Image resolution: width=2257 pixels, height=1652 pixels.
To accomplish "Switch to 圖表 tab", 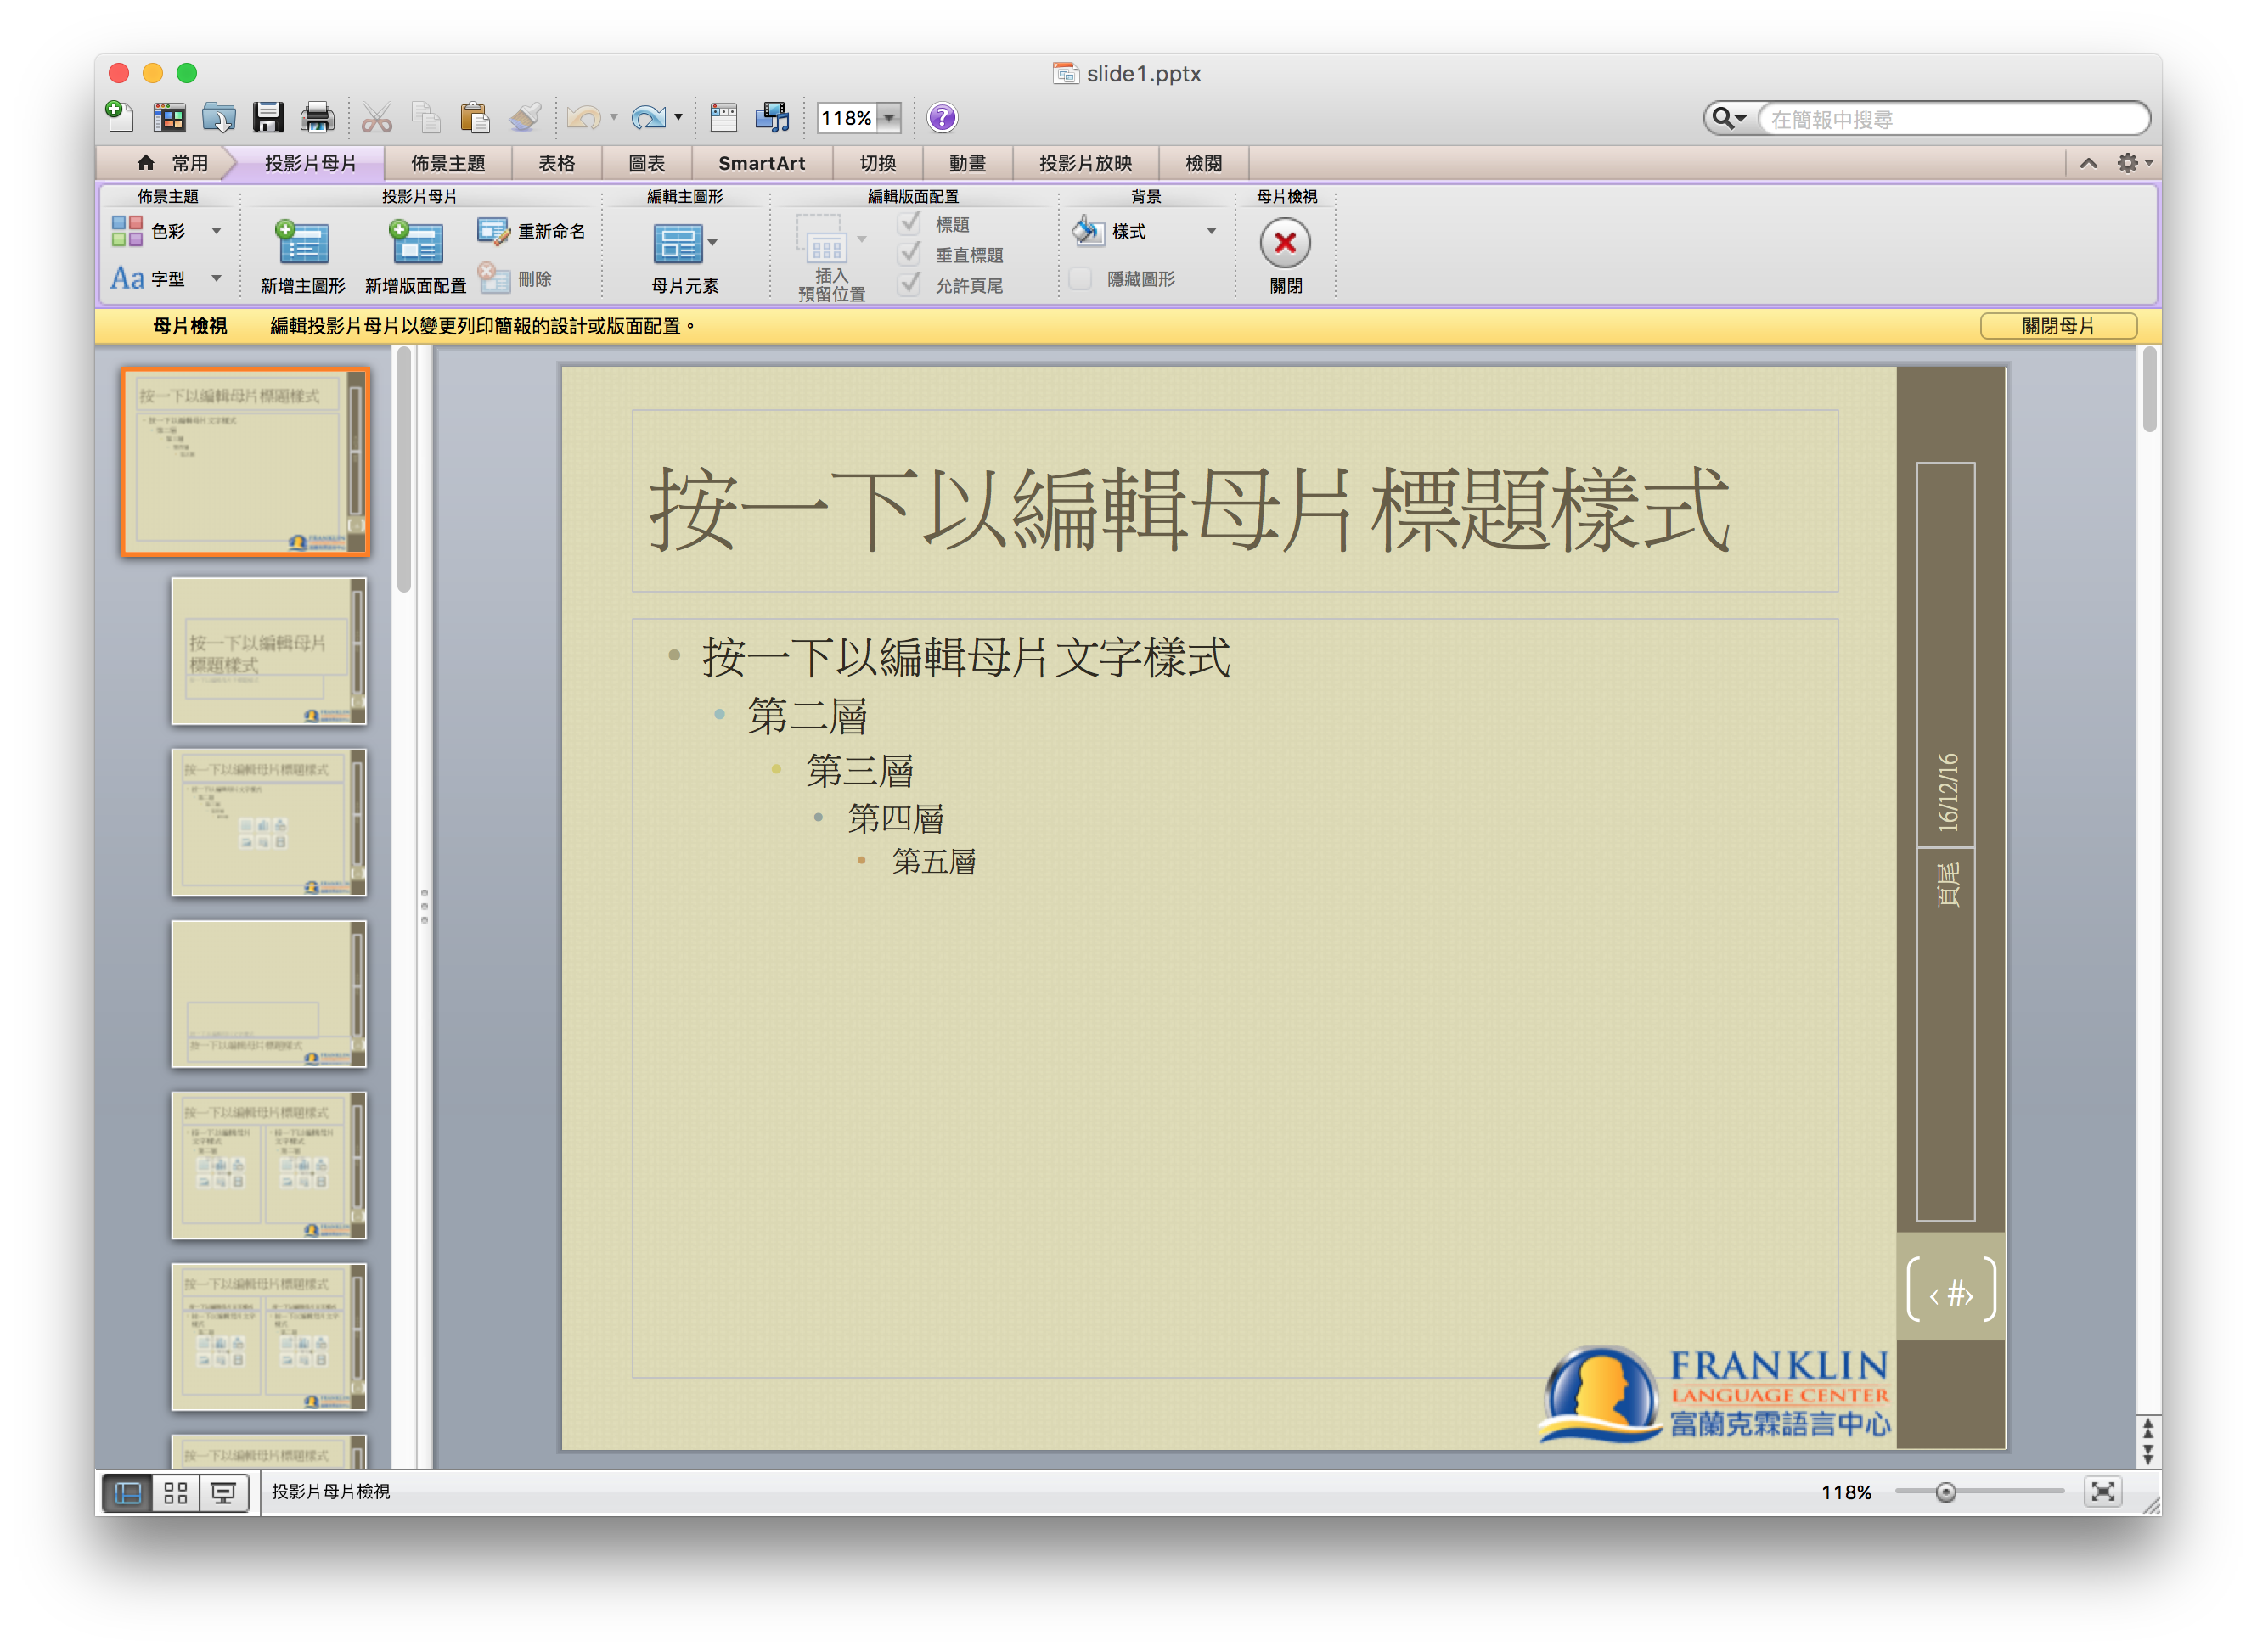I will coord(647,163).
